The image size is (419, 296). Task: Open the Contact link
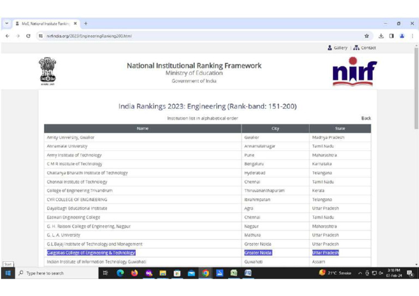pyautogui.click(x=365, y=48)
